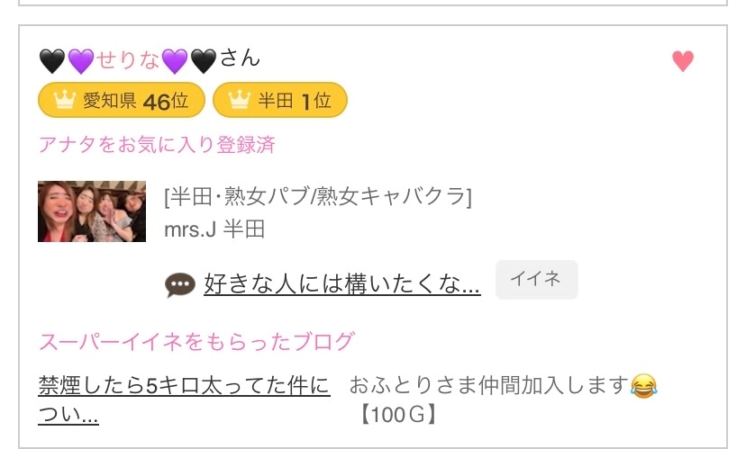Open せりな's profile name
Image resolution: width=746 pixels, height=449 pixels.
[128, 61]
